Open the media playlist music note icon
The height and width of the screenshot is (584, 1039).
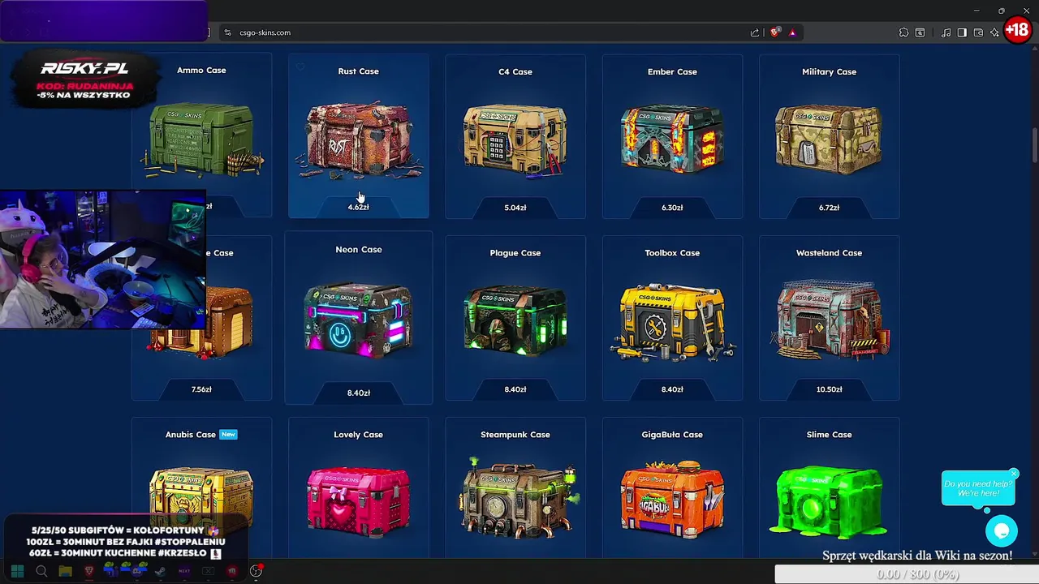946,32
